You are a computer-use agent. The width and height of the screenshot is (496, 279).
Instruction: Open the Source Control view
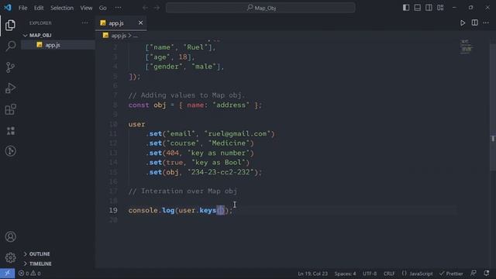click(10, 67)
